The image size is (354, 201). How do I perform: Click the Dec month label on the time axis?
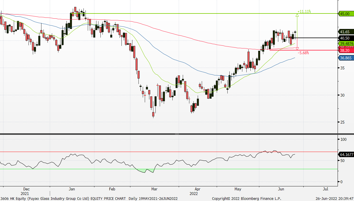tap(26, 189)
